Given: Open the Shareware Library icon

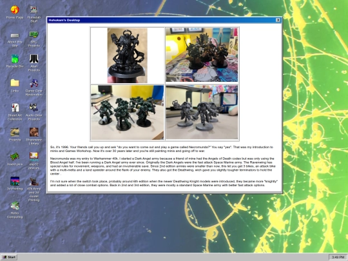Looking at the screenshot, I should [x=34, y=136].
